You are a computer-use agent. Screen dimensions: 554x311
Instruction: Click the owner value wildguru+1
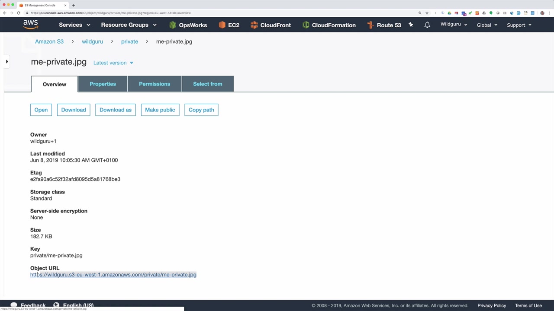pos(43,141)
